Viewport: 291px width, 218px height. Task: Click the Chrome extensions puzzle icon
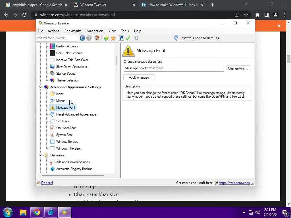tap(257, 15)
